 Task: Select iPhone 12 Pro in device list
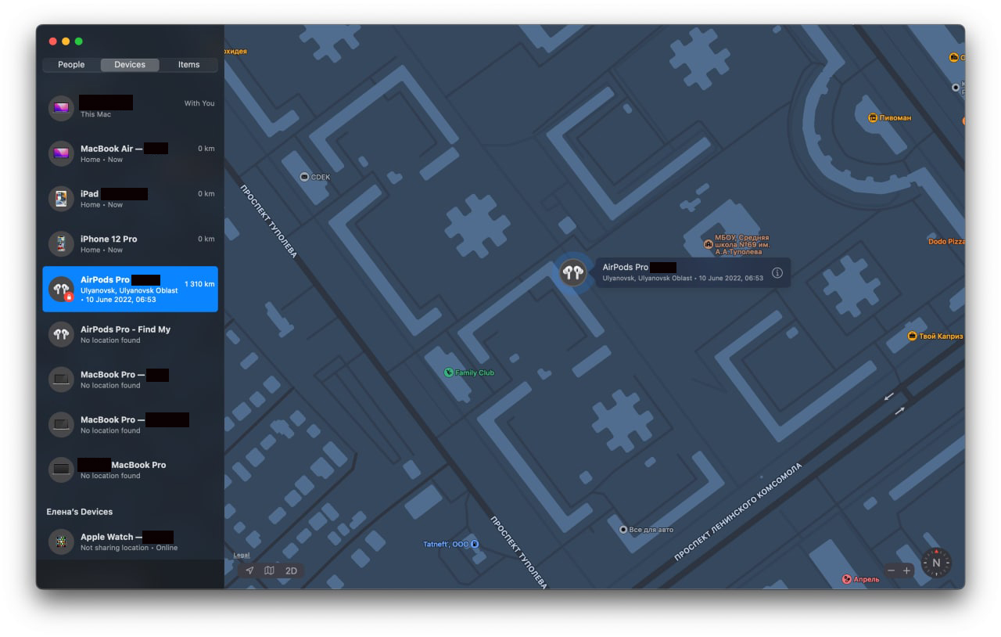pos(130,244)
